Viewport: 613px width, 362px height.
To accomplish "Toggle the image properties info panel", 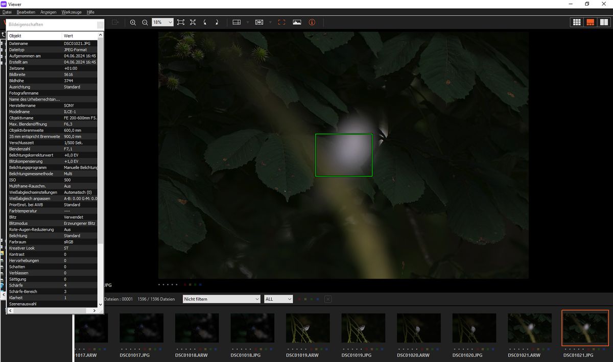I will click(312, 22).
